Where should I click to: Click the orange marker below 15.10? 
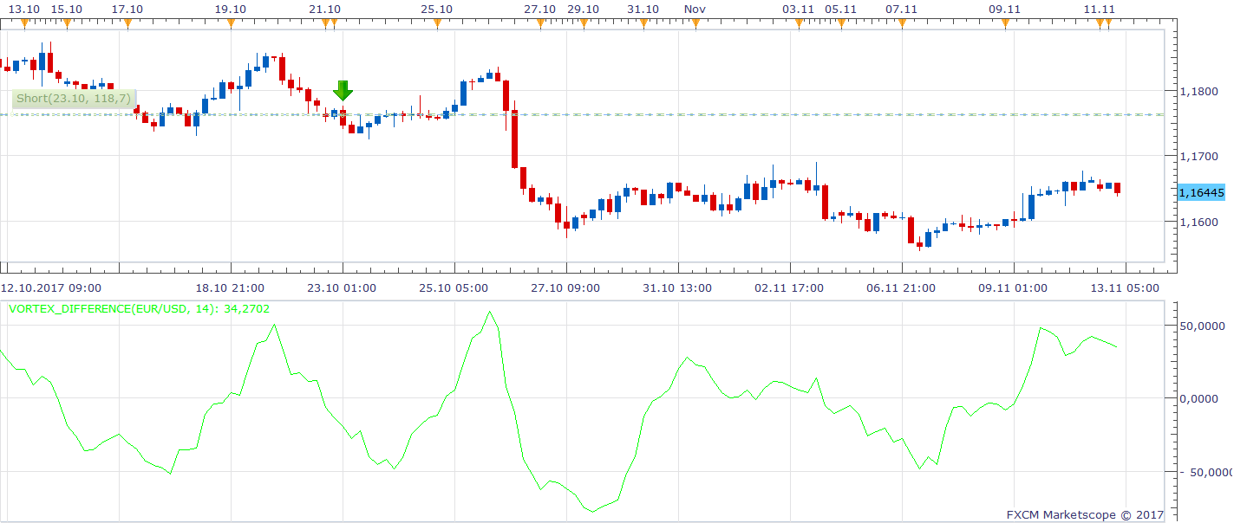[67, 23]
